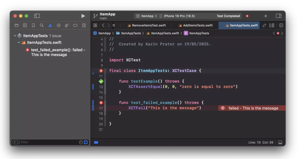298x159 pixels.
Task: Open the Project navigator folder icon
Action: click(16, 26)
